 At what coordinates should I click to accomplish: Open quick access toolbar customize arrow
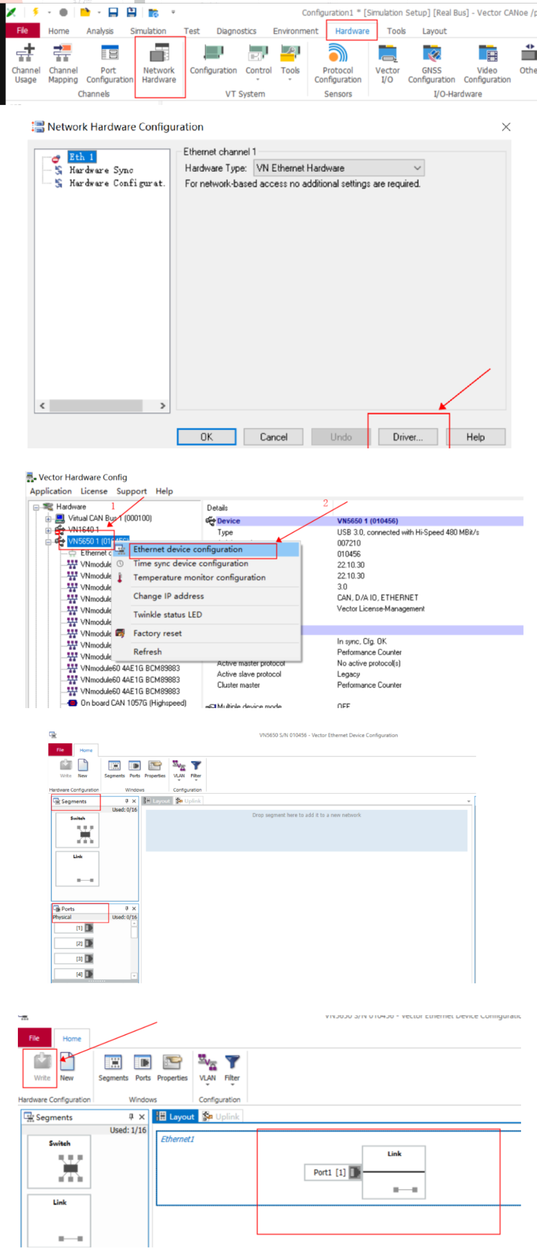173,12
